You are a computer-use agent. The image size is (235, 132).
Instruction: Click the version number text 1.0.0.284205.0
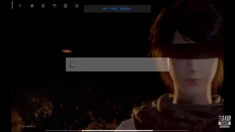click(27, 126)
